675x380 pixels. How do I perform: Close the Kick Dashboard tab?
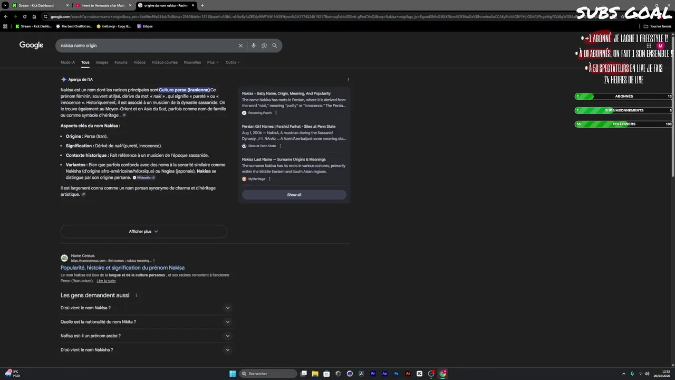(67, 5)
